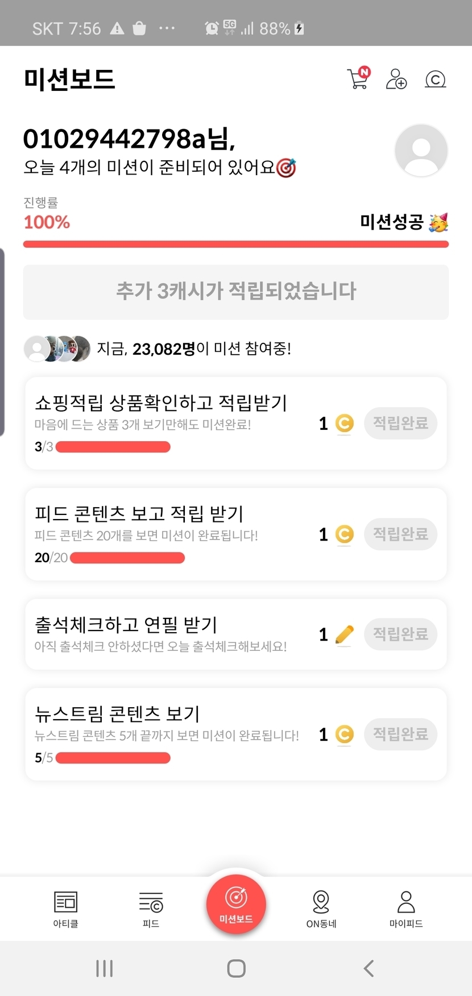Click the overall mission progress bar
The image size is (472, 996).
pos(235,244)
